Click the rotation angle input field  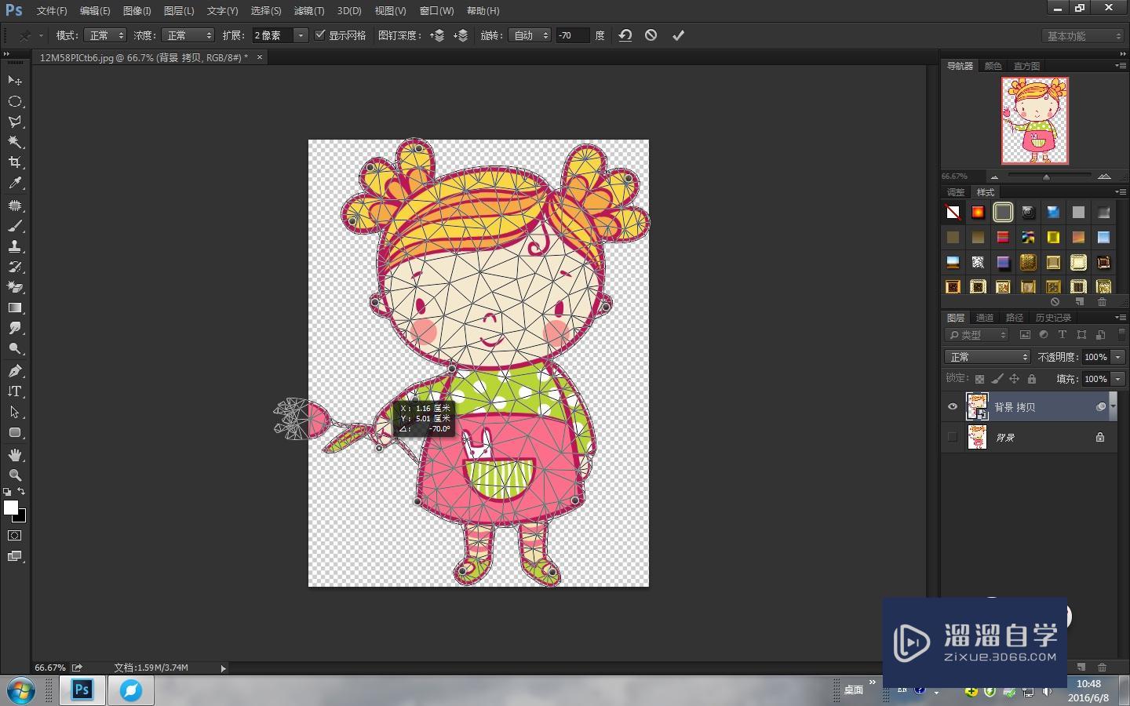tap(572, 35)
